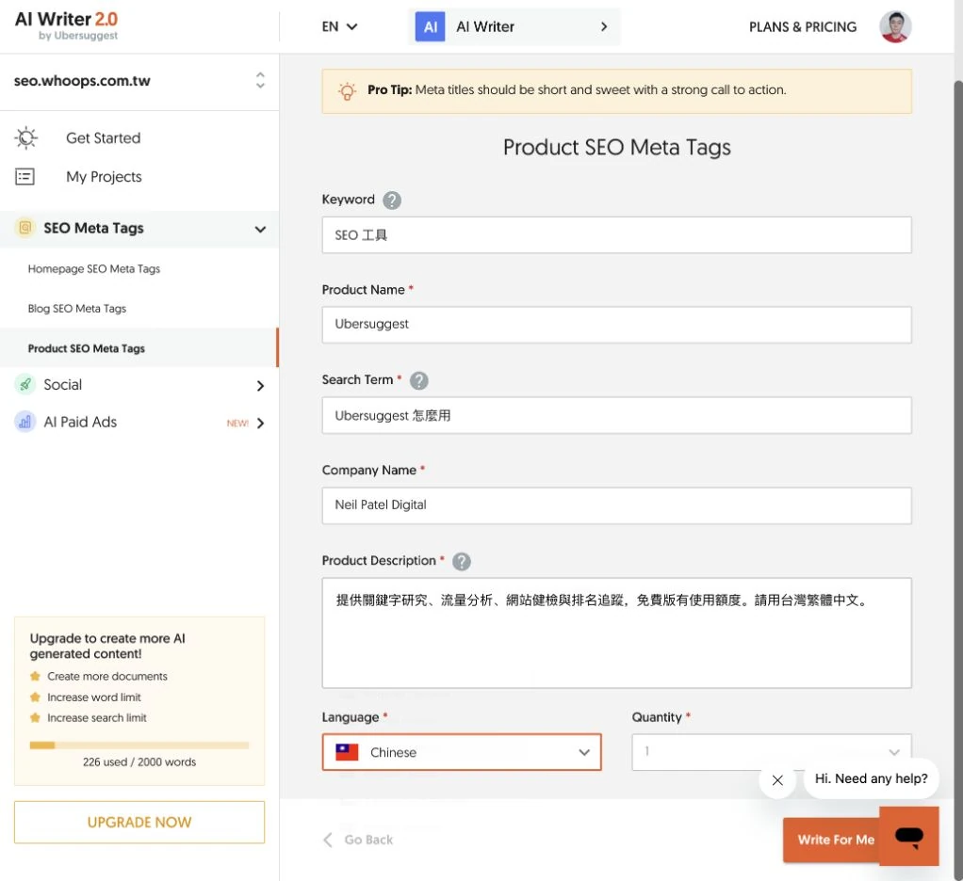Click the SEO Meta Tags section icon
963x881 pixels.
25,228
